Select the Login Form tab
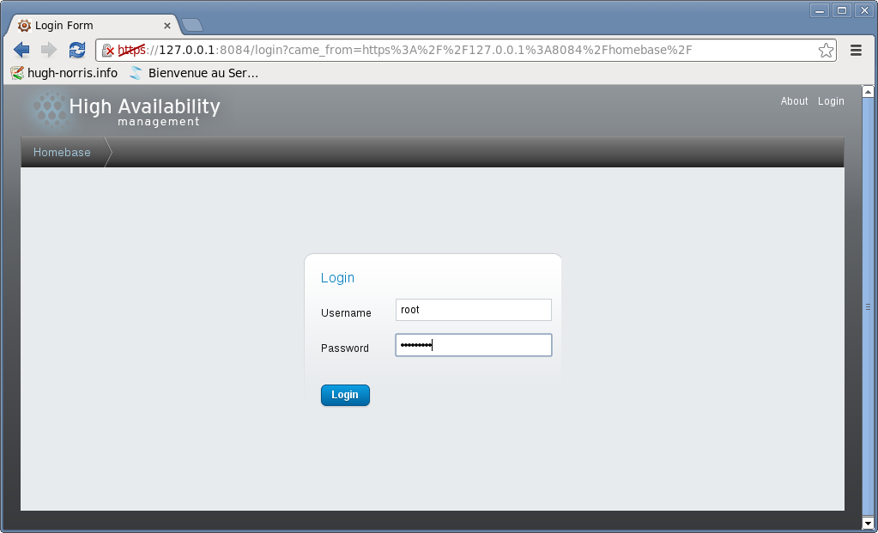Viewport: 878px width, 533px height. point(86,26)
